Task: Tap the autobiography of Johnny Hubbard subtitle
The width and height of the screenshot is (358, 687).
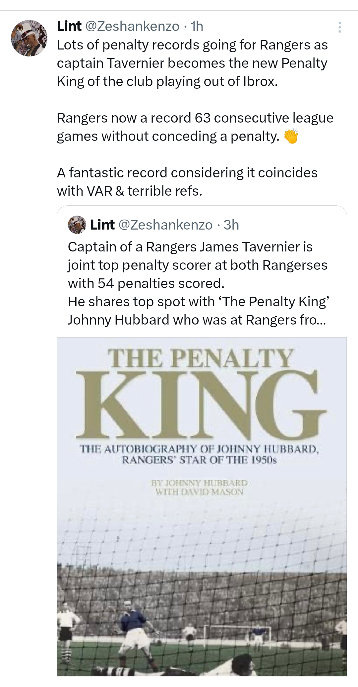Action: click(200, 455)
